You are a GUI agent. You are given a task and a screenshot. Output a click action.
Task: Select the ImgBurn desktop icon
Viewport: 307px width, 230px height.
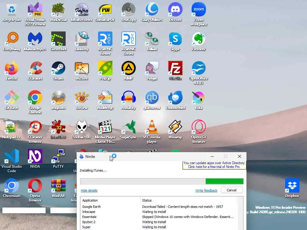click(58, 100)
